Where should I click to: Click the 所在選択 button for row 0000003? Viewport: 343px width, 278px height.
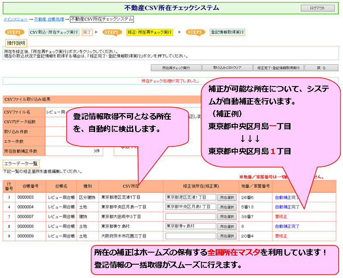pos(227,198)
